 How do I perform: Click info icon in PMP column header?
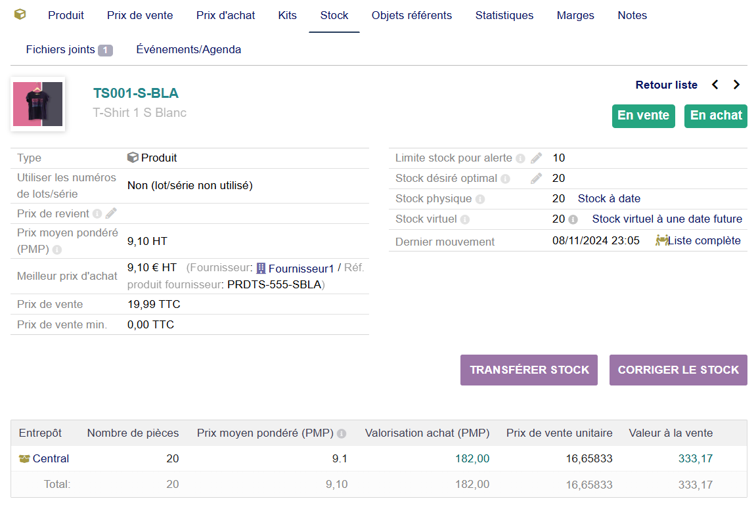[342, 433]
